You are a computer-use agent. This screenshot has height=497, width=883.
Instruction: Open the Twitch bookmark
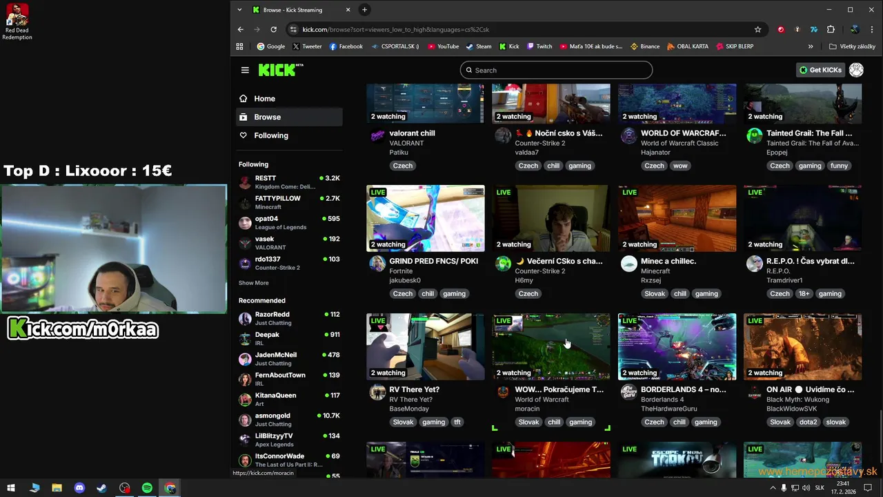539,46
